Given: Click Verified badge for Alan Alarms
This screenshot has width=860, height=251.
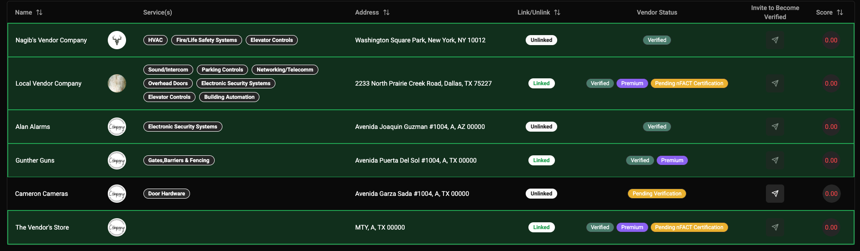Looking at the screenshot, I should click(657, 127).
